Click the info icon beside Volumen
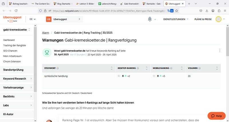 click(198, 68)
